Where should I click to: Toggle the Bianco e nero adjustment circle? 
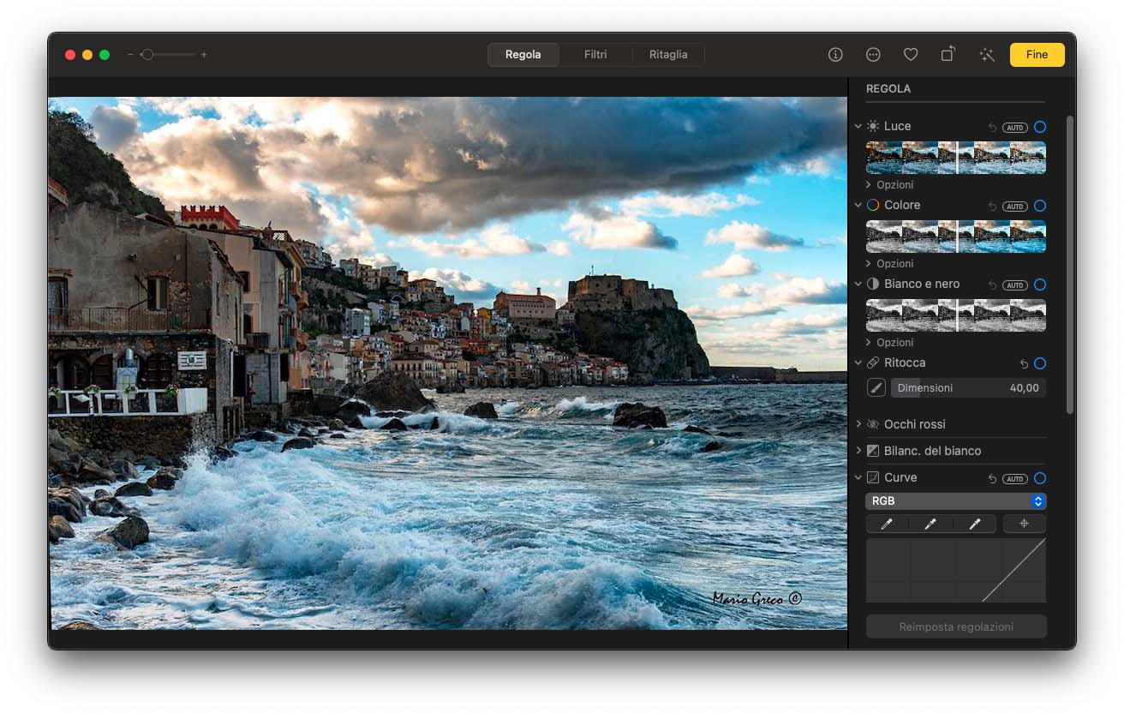point(1039,285)
